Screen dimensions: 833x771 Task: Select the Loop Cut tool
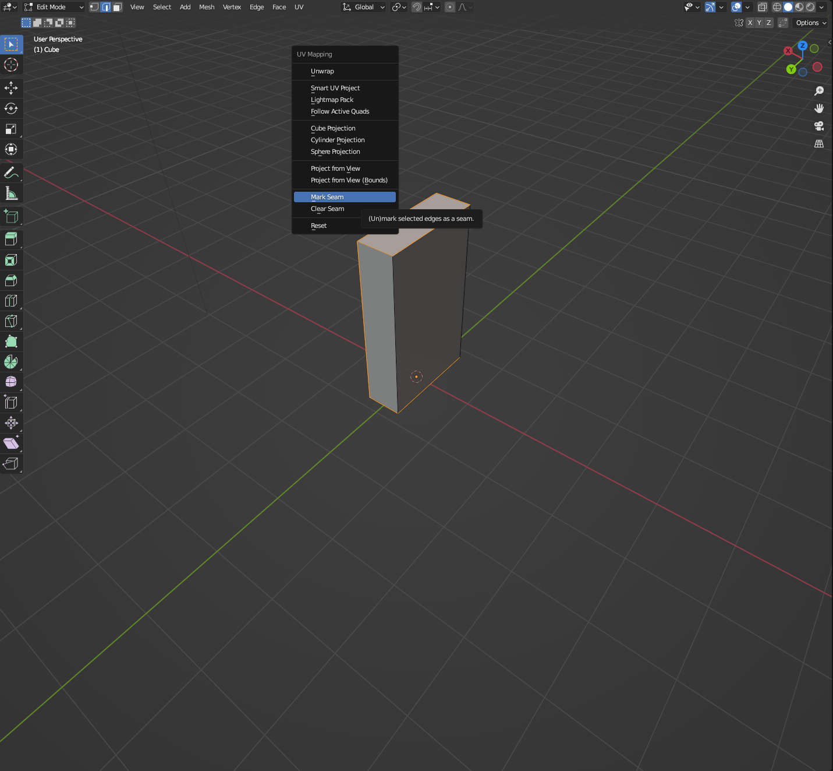click(x=11, y=301)
